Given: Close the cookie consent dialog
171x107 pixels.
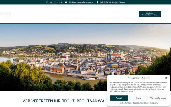Looking at the screenshot, I should click(x=166, y=78).
